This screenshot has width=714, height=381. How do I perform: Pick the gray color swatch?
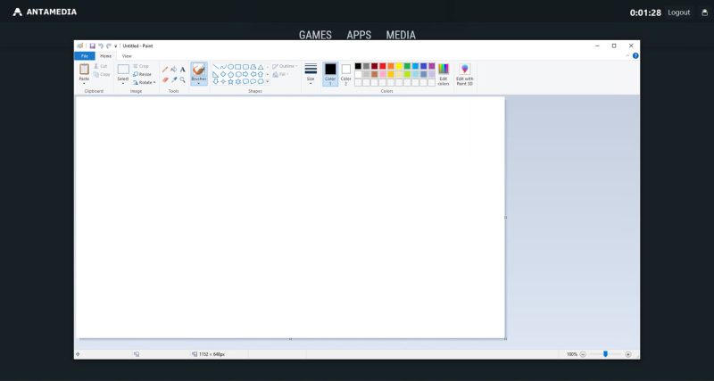[x=366, y=66]
